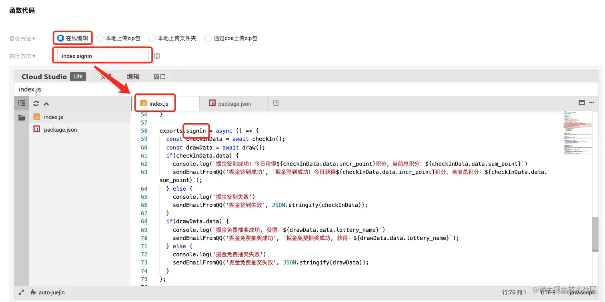605x302 pixels.
Task: Click console.log('掘金免费抽奖失败') on line 72
Action: pos(220,254)
